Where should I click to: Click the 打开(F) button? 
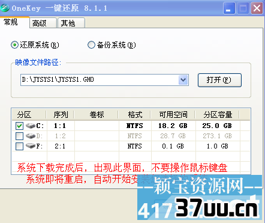219,80
